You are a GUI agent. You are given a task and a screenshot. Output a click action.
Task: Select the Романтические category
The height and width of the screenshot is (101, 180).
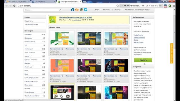click(x=30, y=42)
